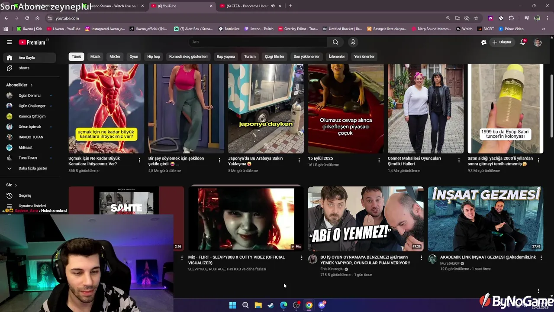Select the Çizgi filmler chip

click(274, 56)
